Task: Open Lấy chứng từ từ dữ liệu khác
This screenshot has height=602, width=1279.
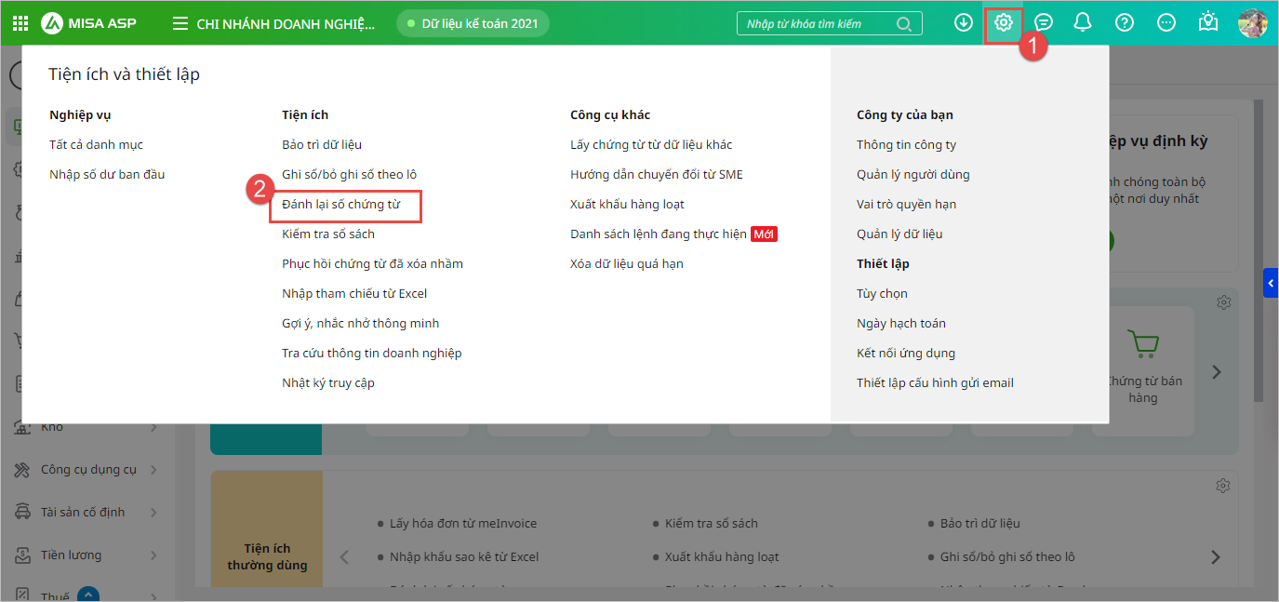Action: tap(651, 145)
